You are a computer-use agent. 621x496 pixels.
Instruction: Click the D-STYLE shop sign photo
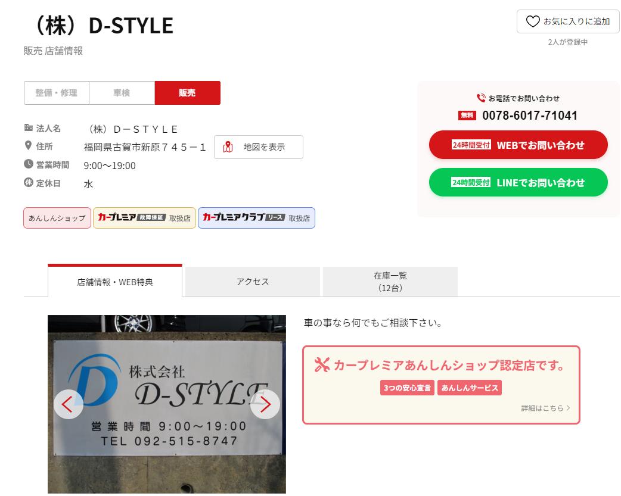point(167,404)
